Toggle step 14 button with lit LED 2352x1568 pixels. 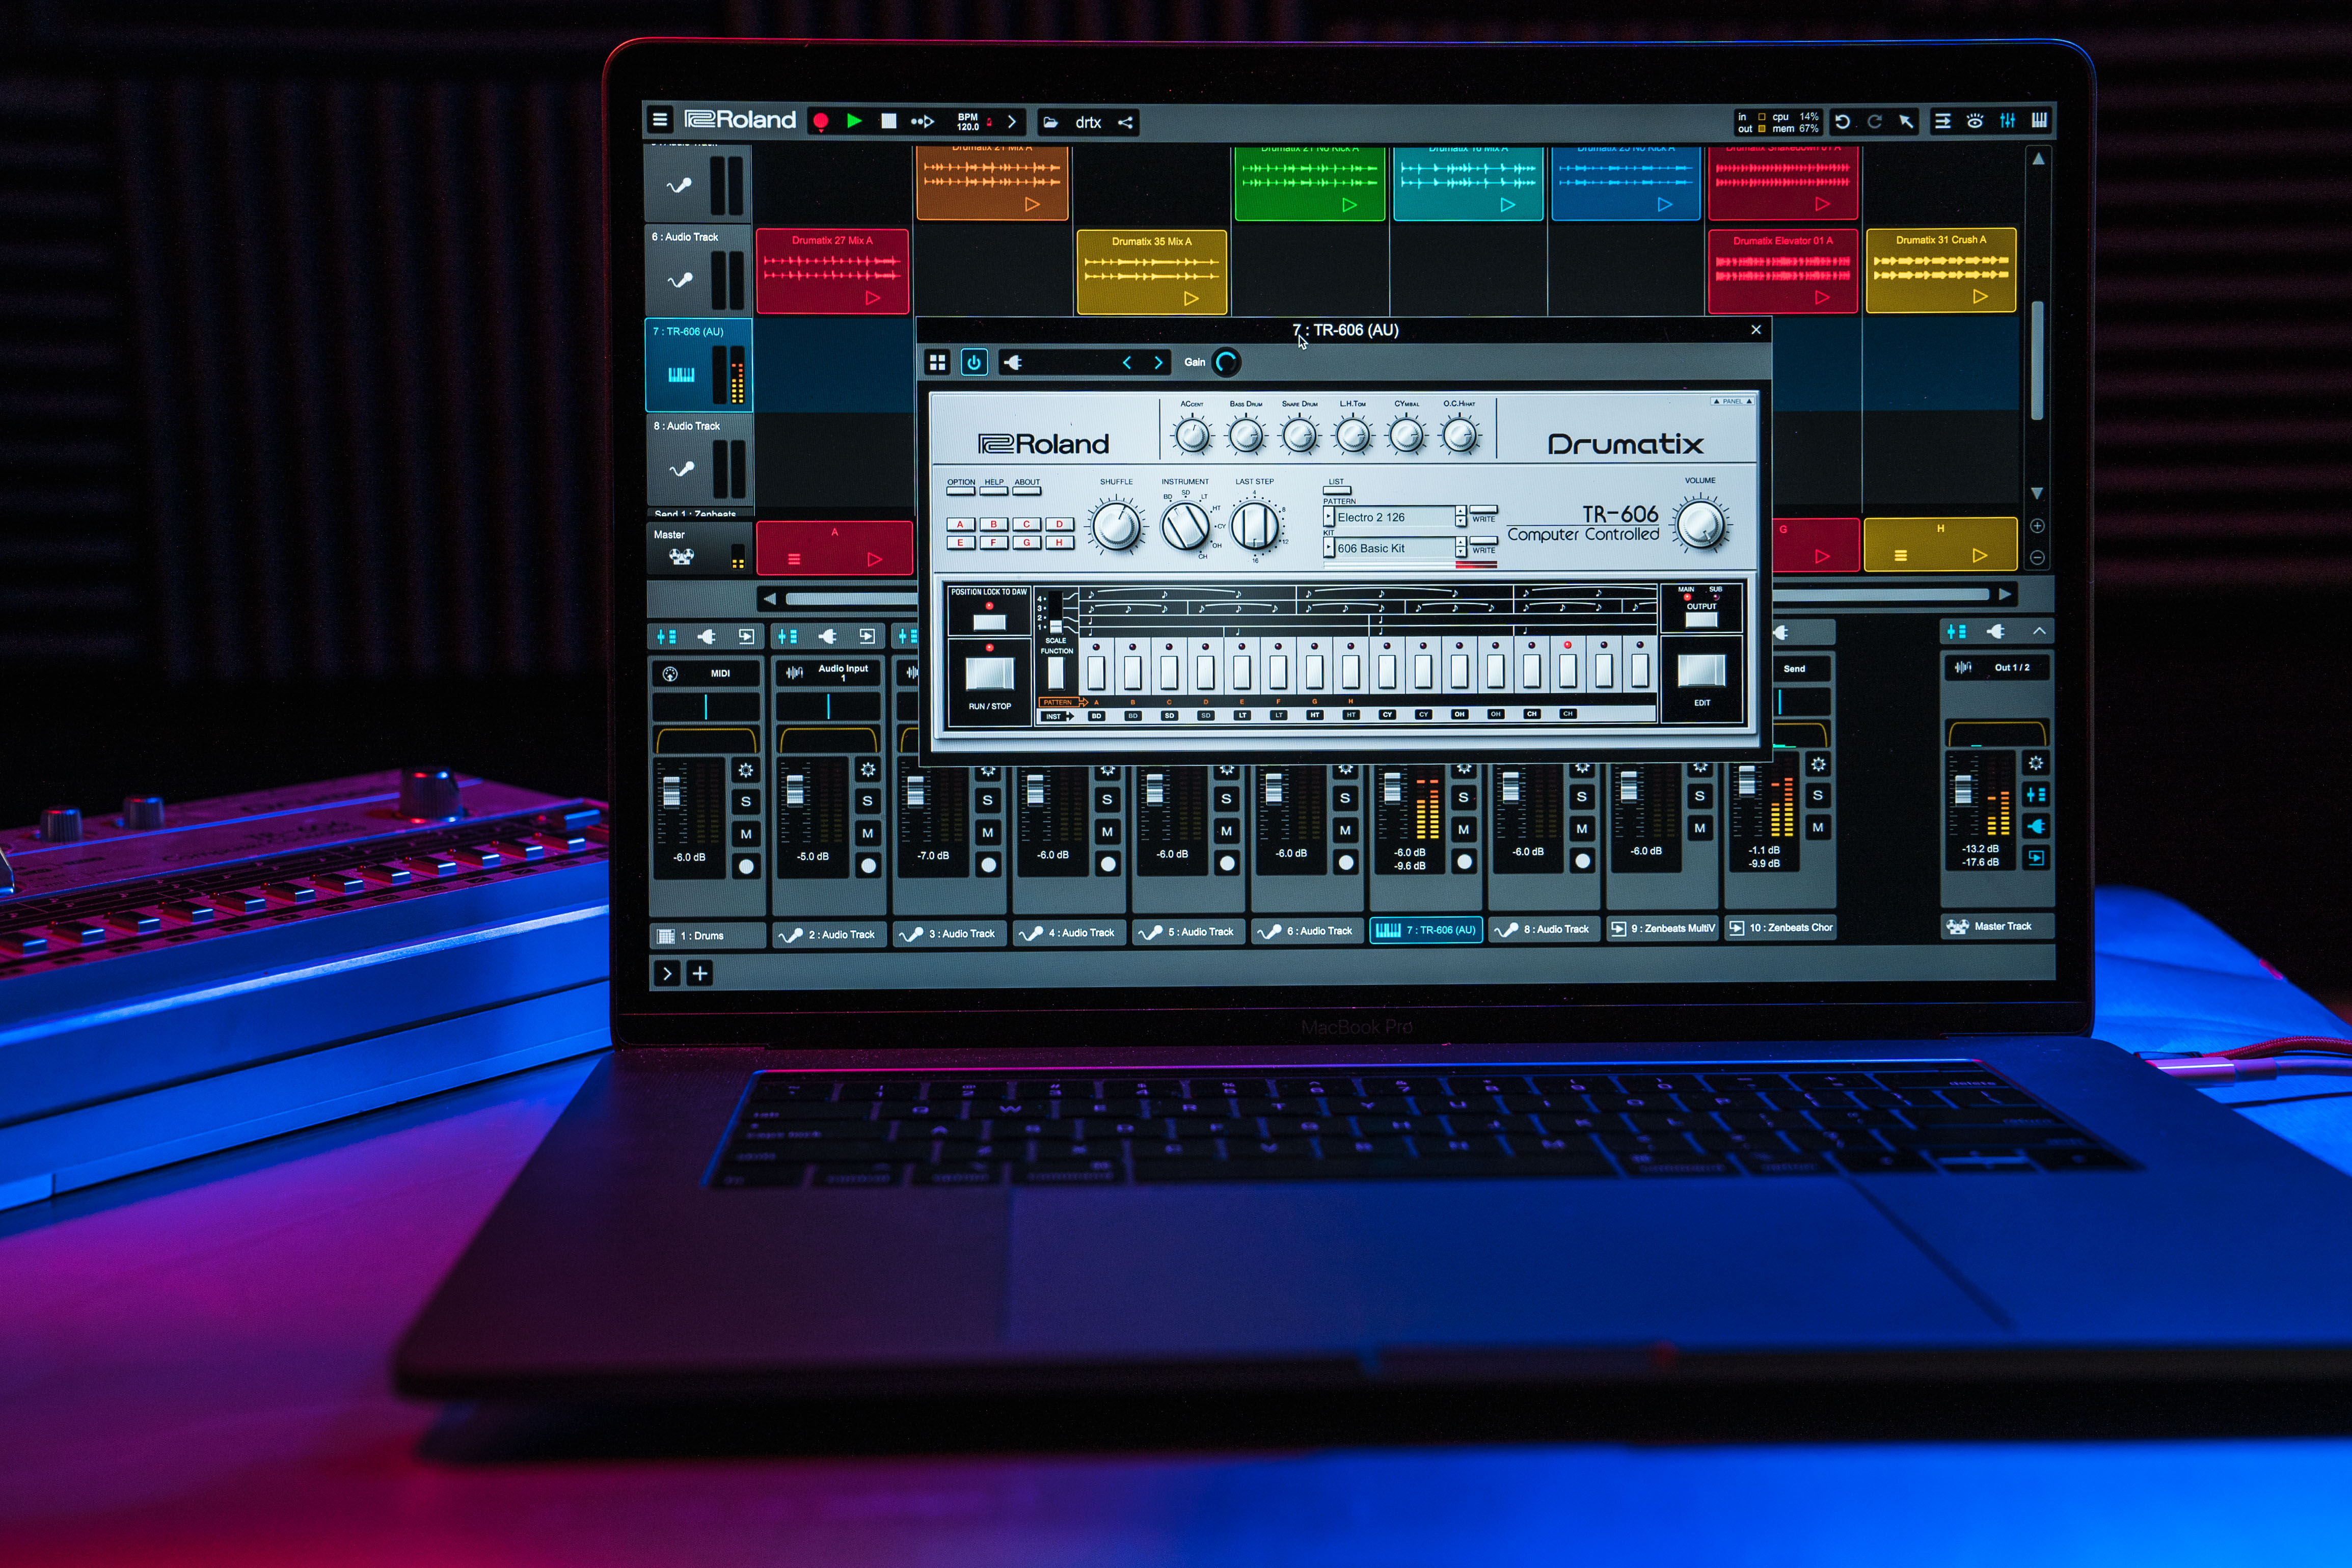point(1567,671)
